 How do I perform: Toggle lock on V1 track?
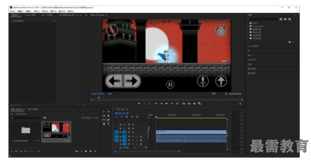[x=121, y=132]
